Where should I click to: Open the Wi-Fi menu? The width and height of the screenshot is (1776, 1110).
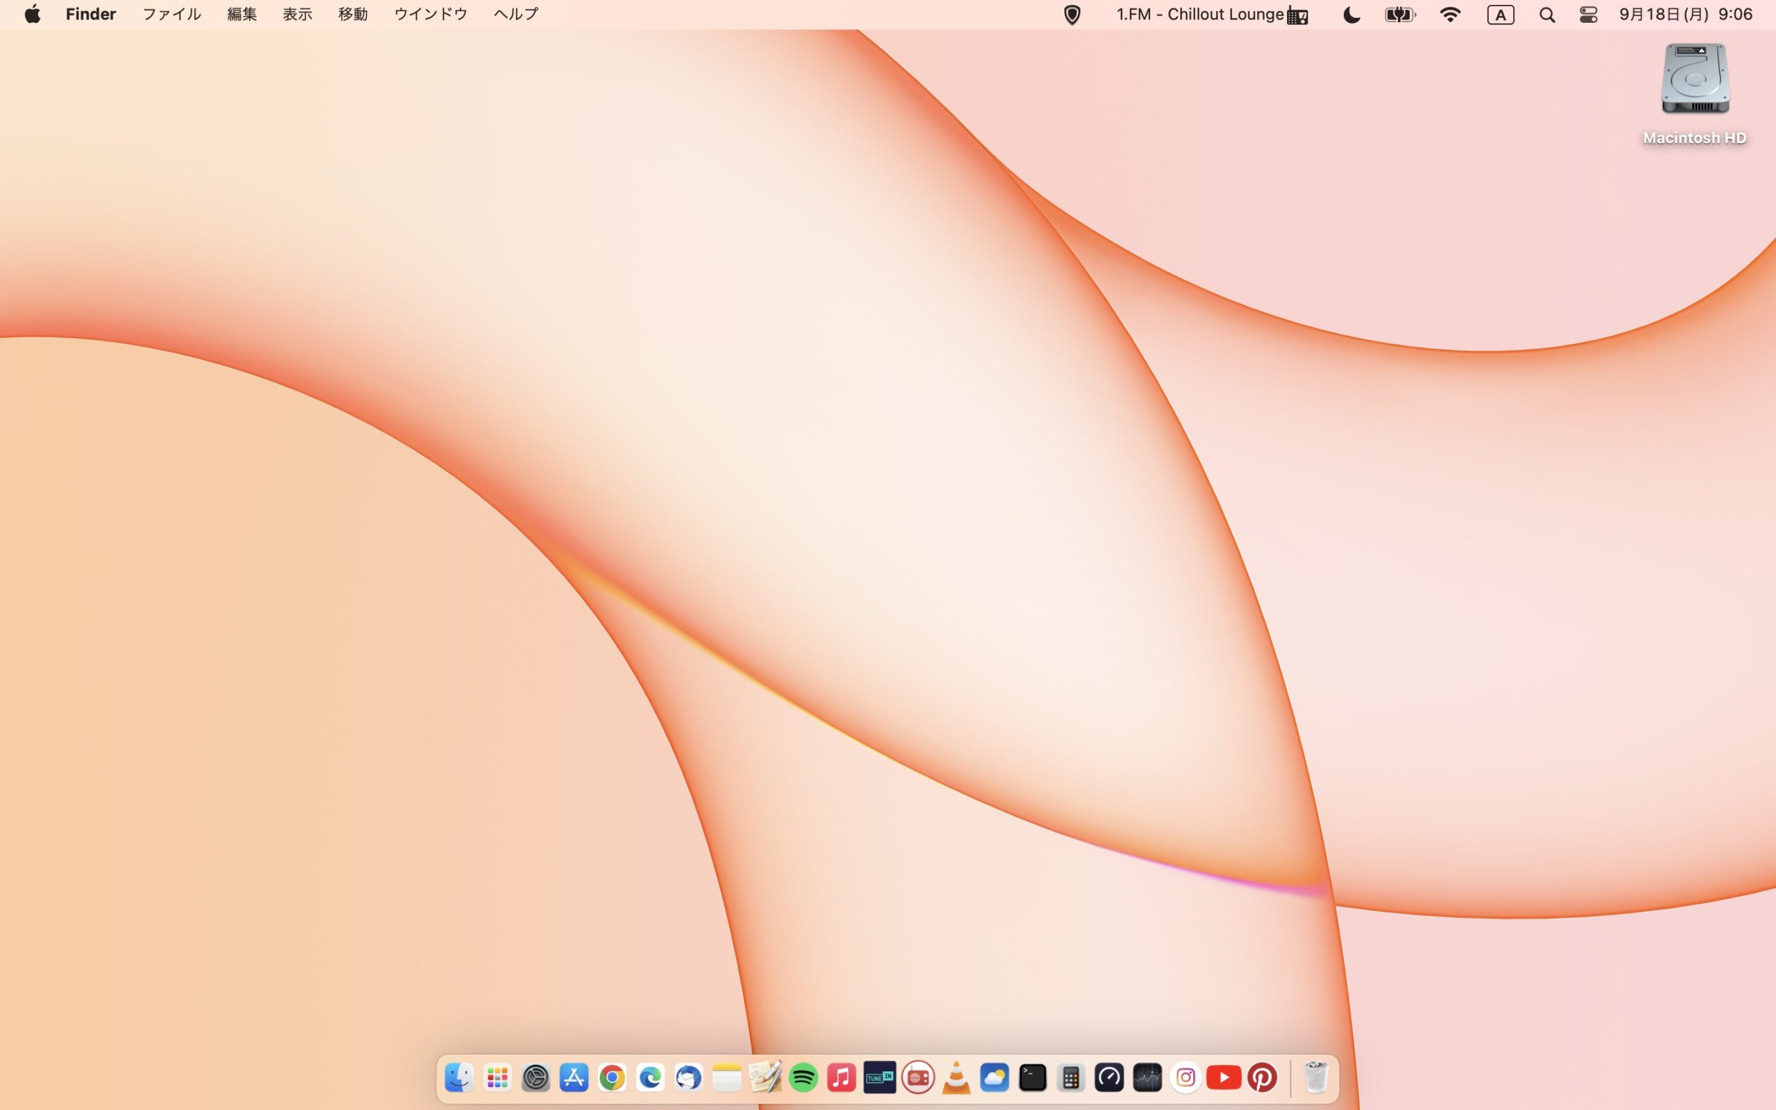click(1450, 15)
